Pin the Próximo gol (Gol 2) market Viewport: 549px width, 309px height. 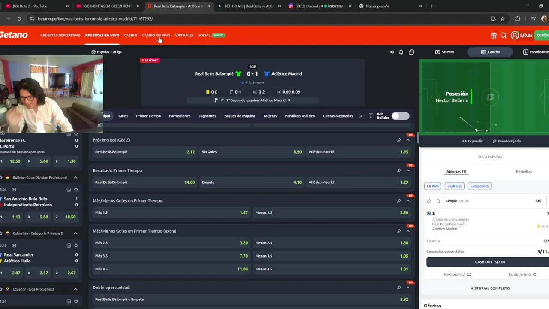pos(399,140)
